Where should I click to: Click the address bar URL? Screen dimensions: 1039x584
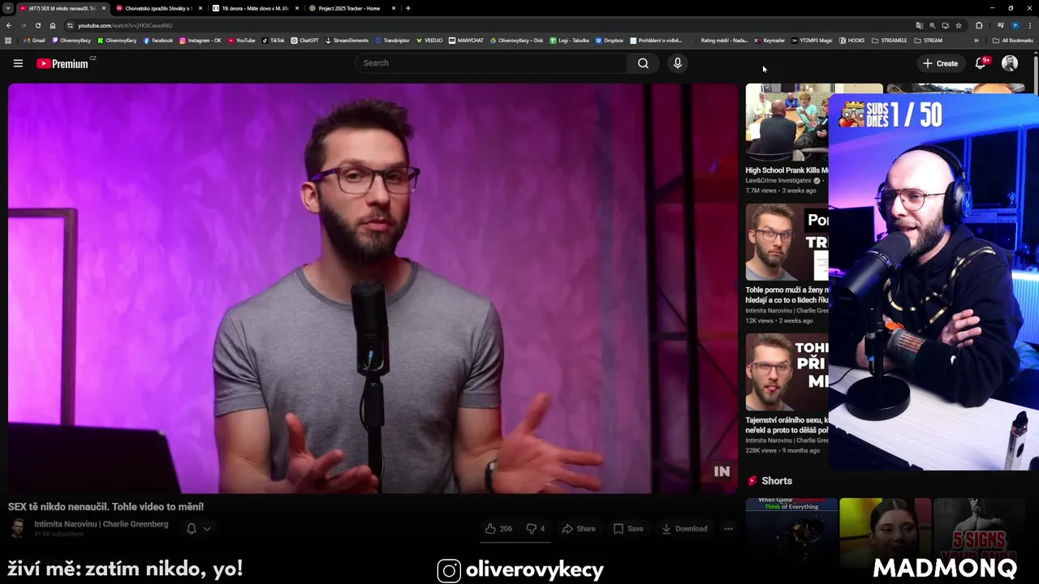[x=125, y=25]
